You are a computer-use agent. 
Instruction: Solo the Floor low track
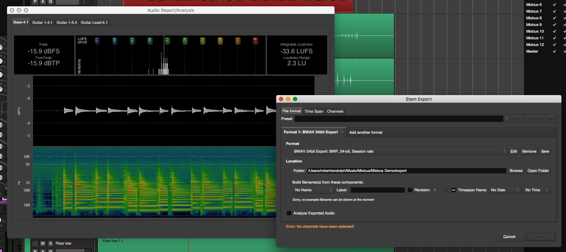(50, 243)
